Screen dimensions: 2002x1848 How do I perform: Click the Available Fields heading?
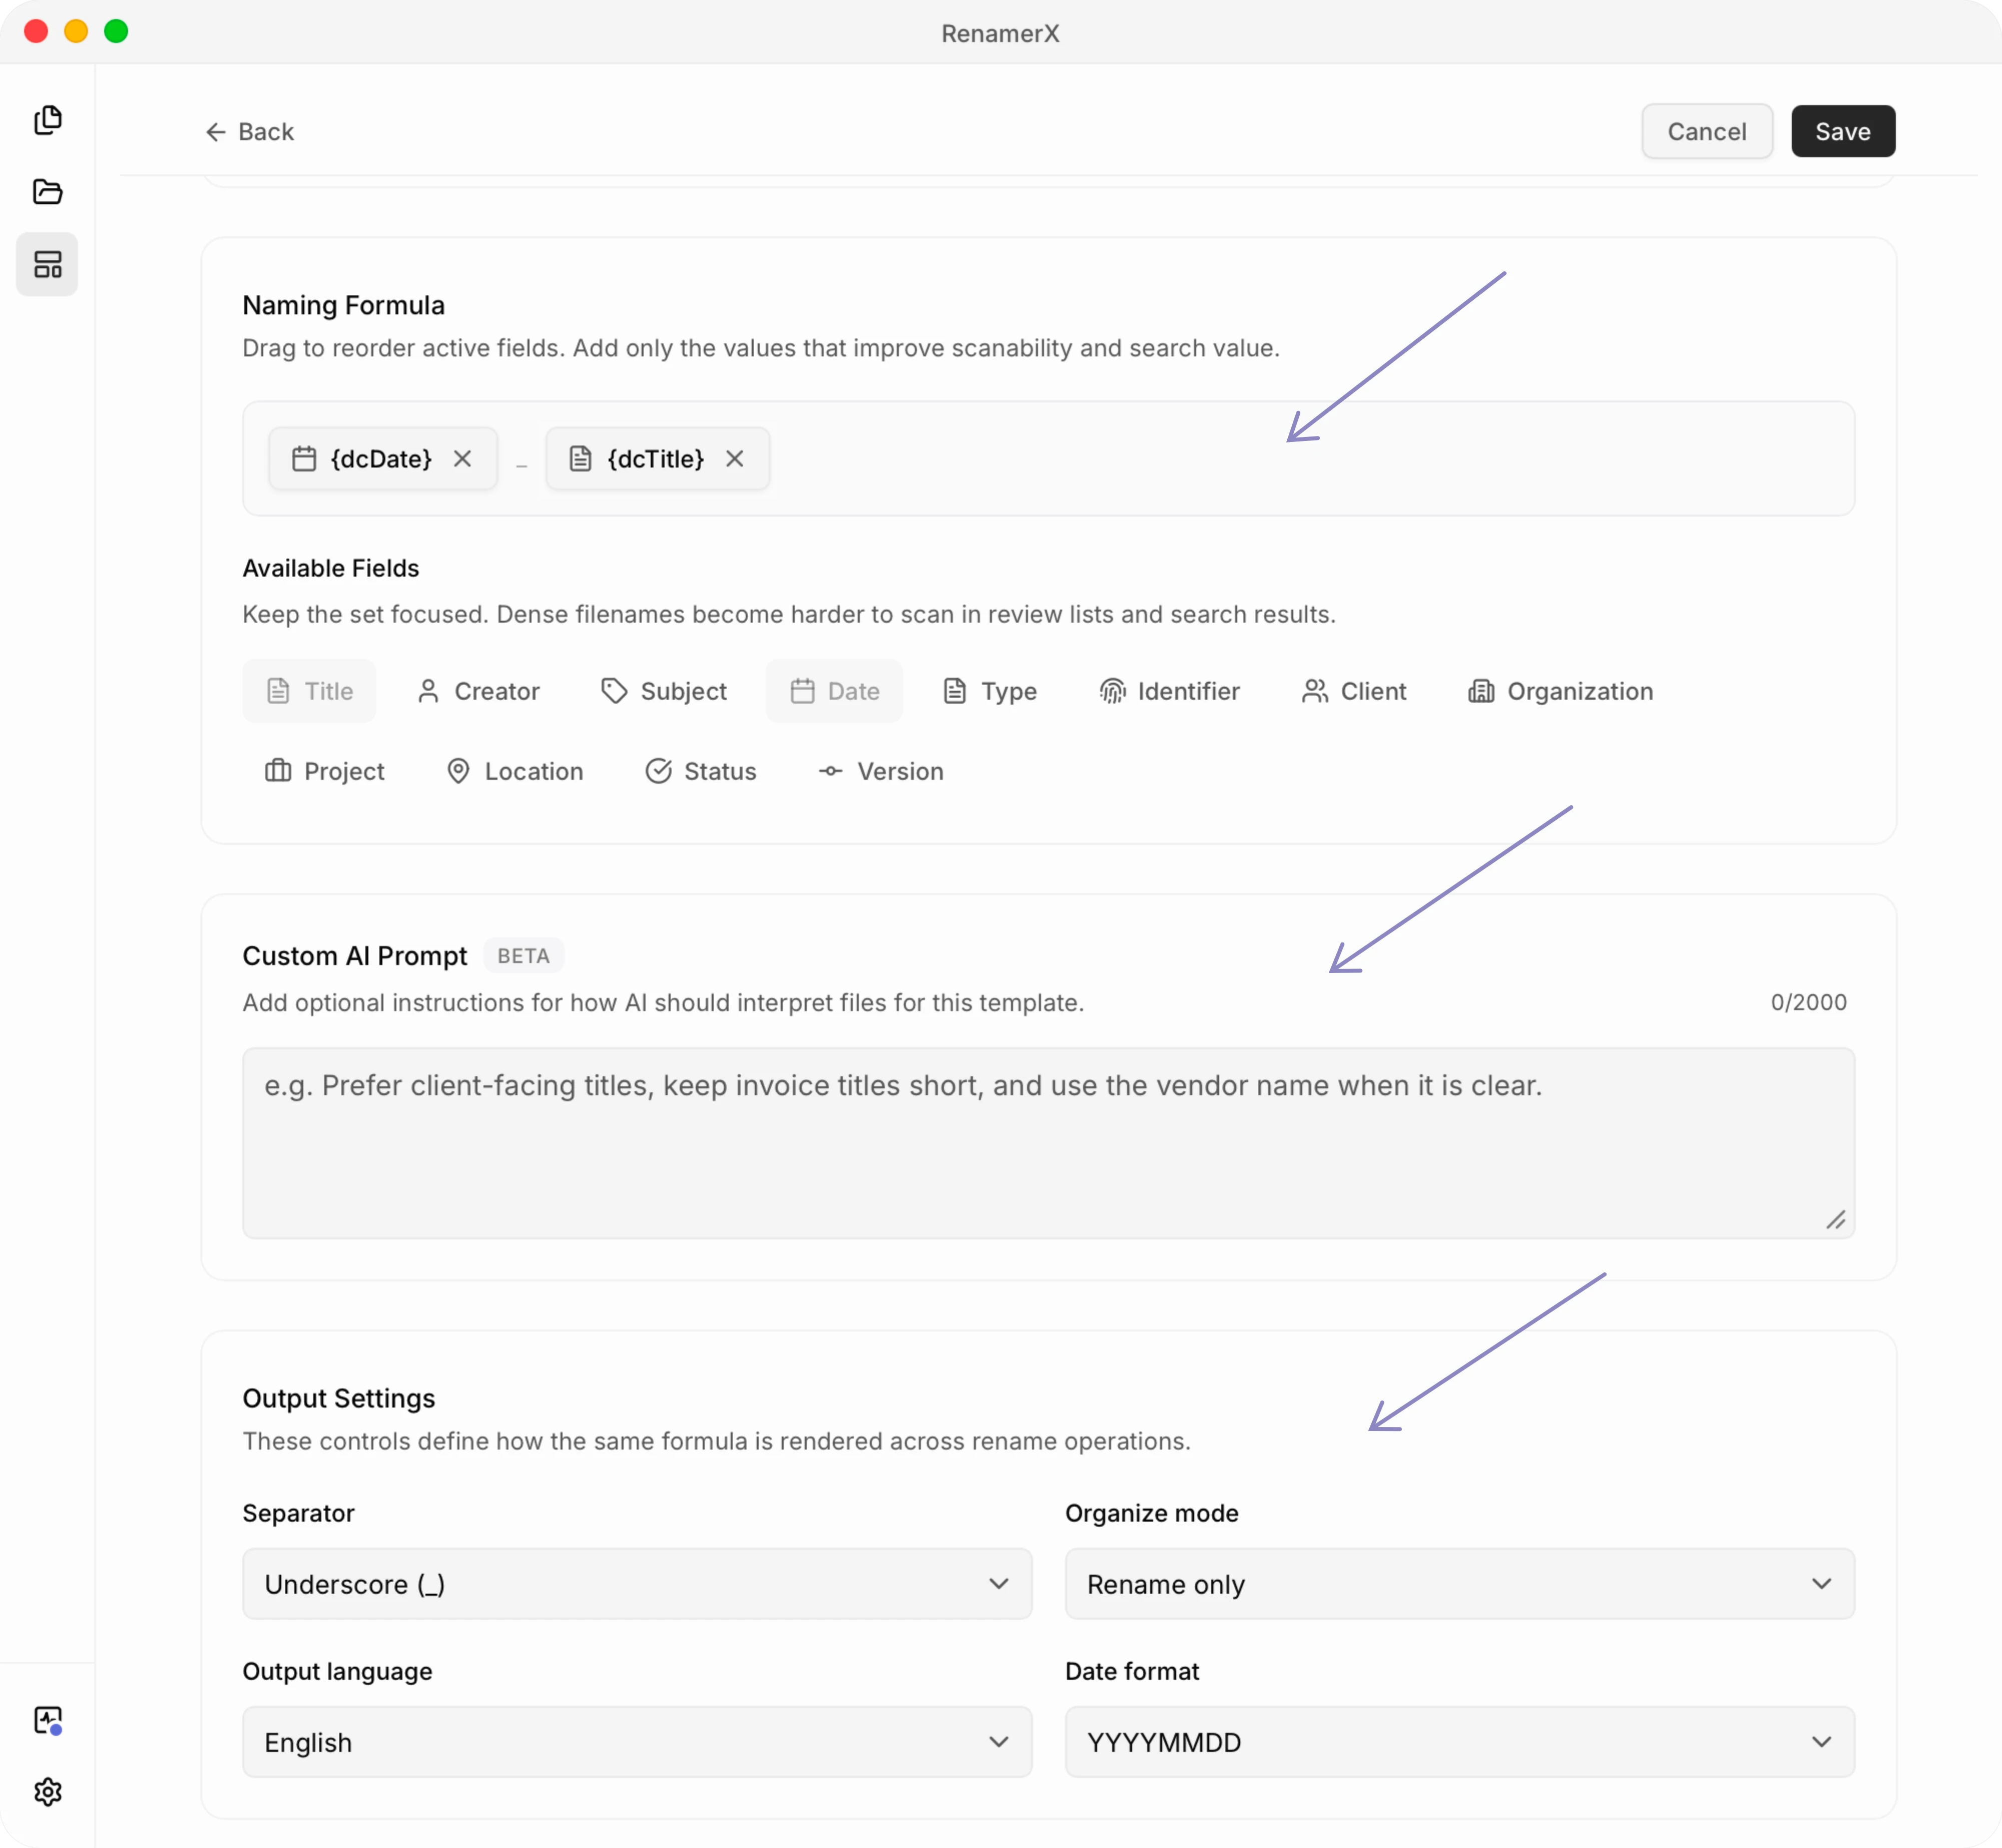click(331, 568)
